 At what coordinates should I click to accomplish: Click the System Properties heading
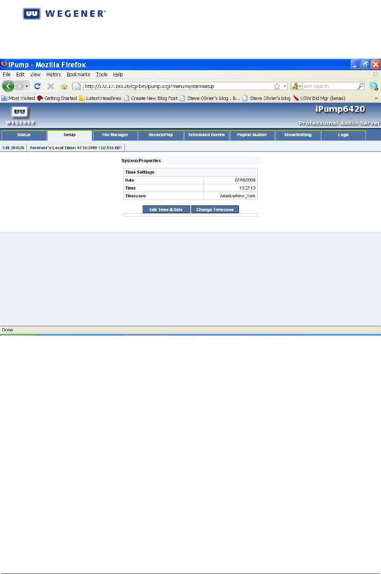141,161
